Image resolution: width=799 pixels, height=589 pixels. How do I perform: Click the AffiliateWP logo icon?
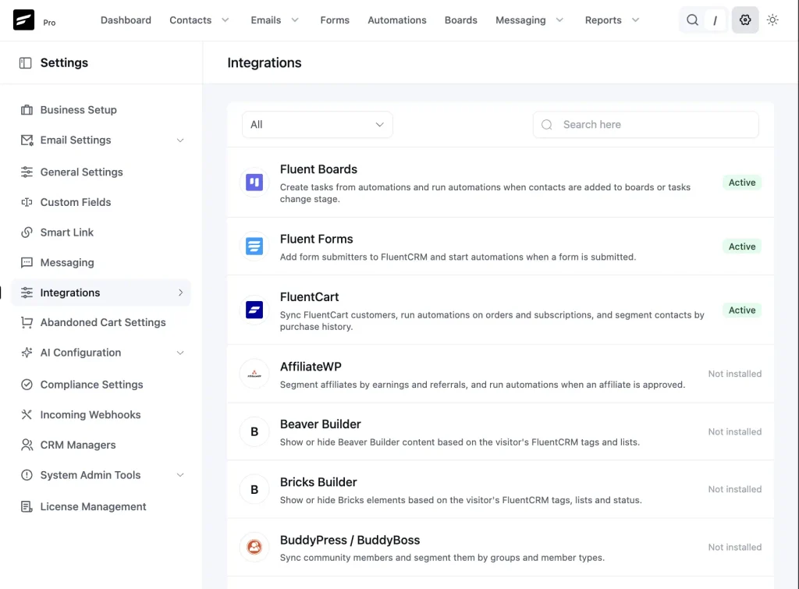click(x=254, y=374)
